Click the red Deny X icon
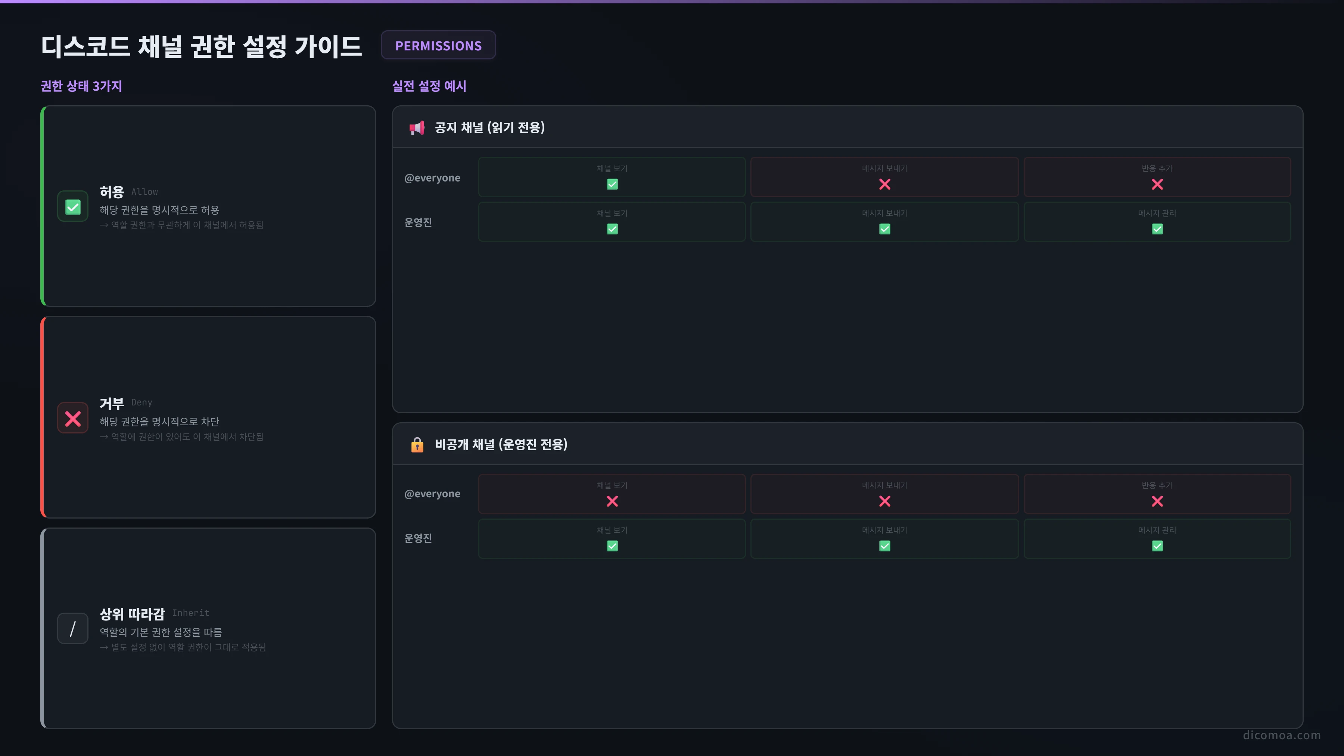1344x756 pixels. (72, 418)
